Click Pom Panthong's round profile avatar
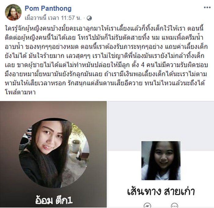Image resolution: width=214 pixels, height=208 pixels. pos(13,12)
